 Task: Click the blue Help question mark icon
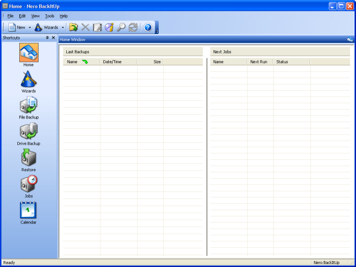[147, 28]
